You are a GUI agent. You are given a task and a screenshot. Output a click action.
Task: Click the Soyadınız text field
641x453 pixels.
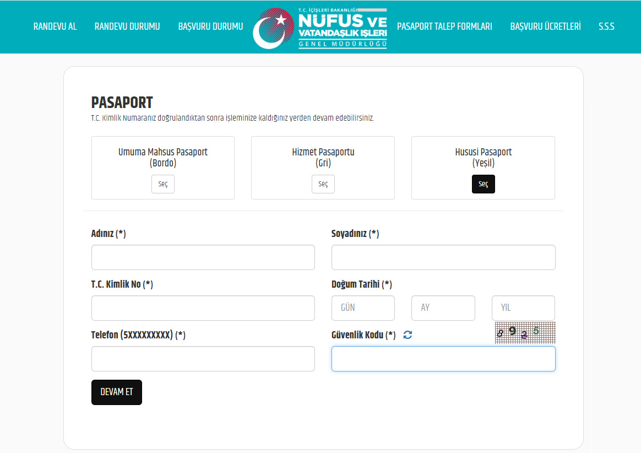(443, 257)
